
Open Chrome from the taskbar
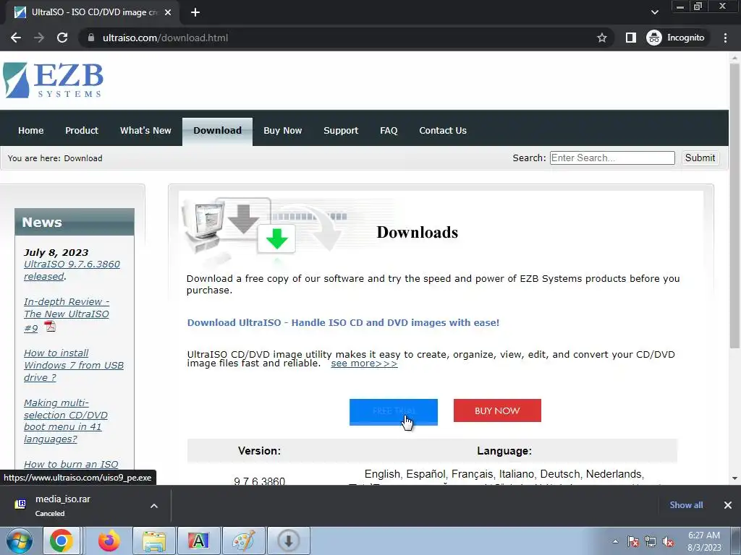pyautogui.click(x=62, y=541)
